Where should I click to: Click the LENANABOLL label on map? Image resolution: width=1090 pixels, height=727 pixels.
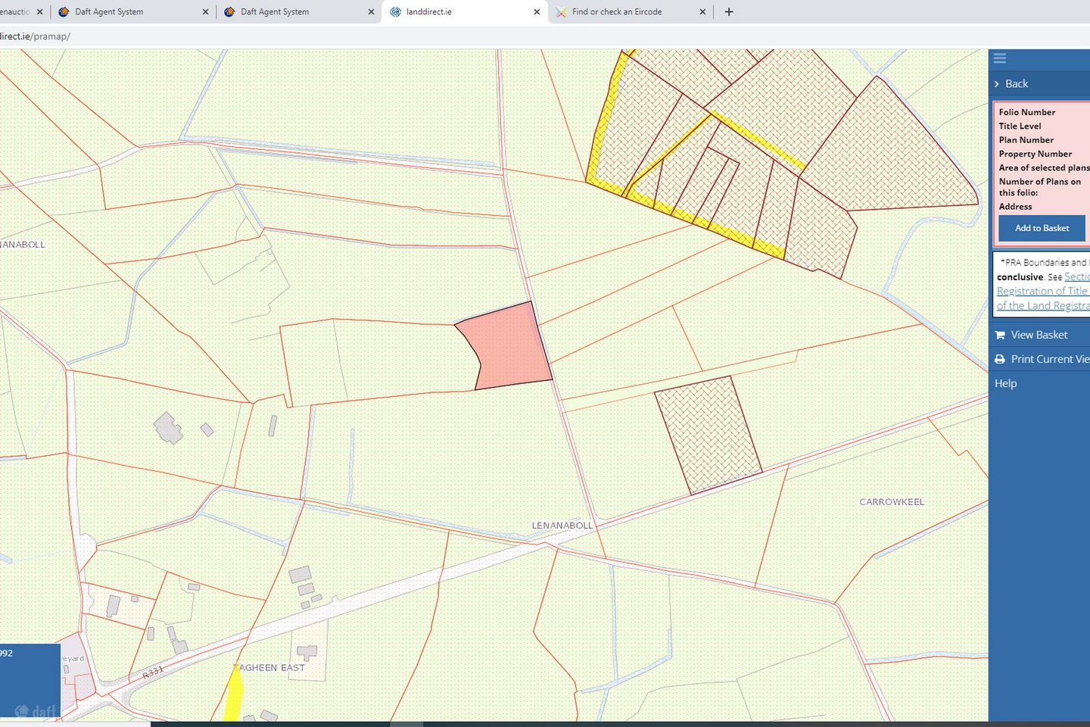[x=562, y=526]
